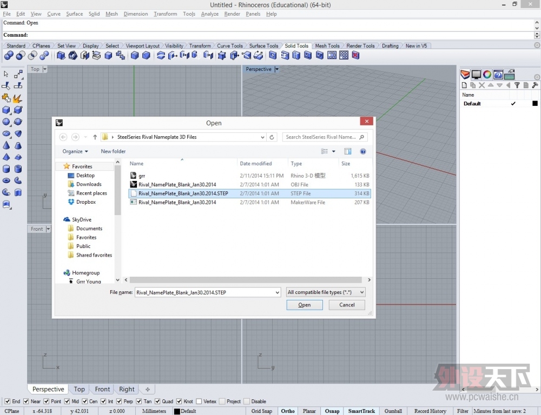Click the Refresh icon in the Open dialog

tap(272, 137)
